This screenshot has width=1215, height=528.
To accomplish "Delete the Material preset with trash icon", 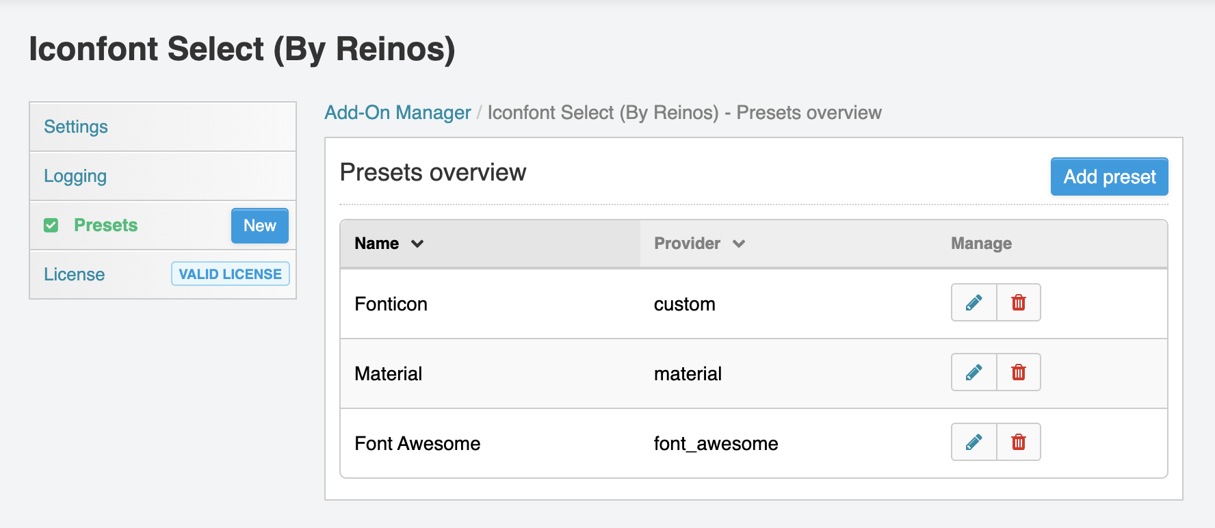I will pos(1019,372).
